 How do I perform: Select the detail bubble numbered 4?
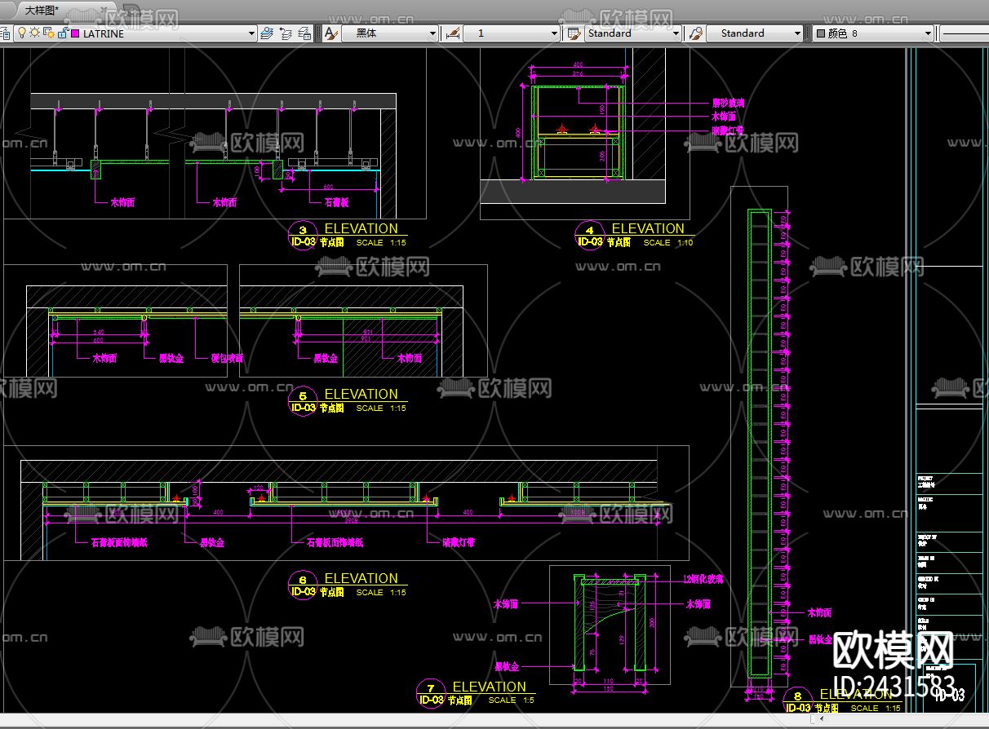click(x=589, y=236)
